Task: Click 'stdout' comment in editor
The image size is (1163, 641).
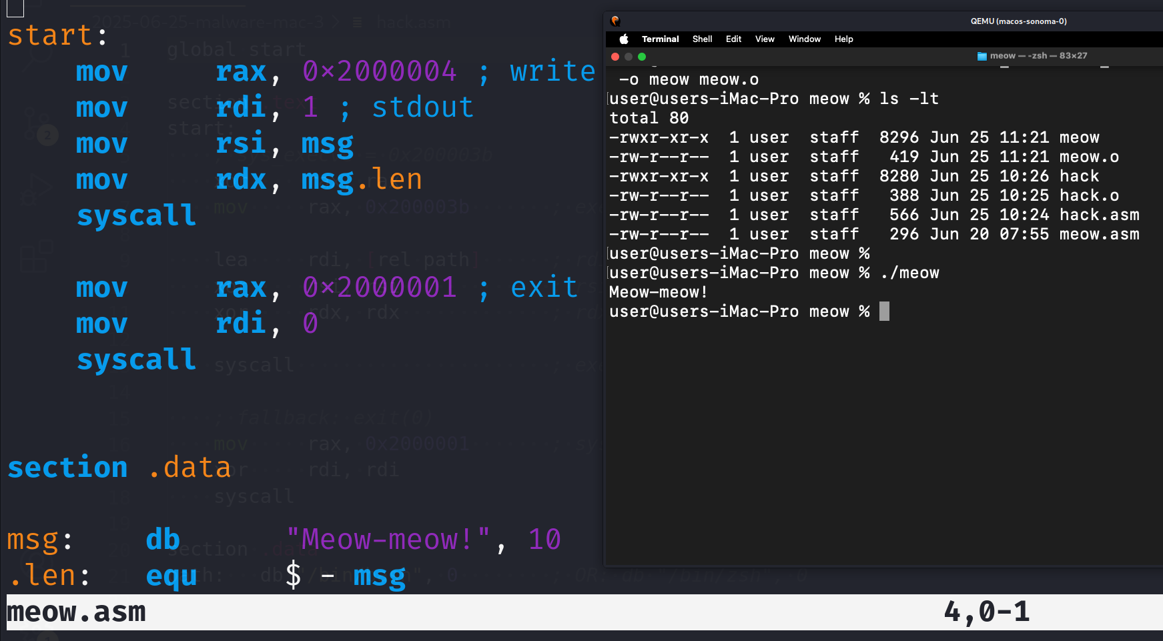Action: click(x=422, y=107)
